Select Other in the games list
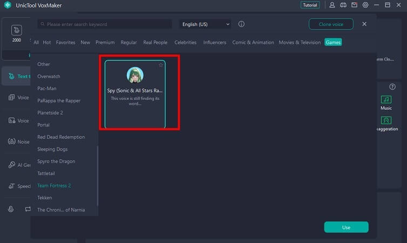 point(44,64)
